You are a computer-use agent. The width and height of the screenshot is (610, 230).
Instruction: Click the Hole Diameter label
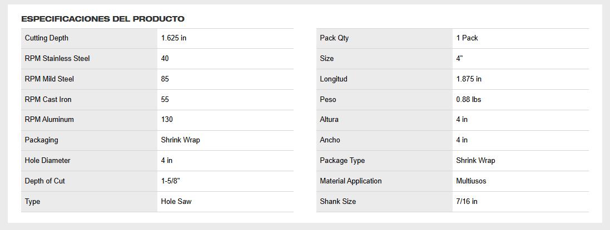47,161
